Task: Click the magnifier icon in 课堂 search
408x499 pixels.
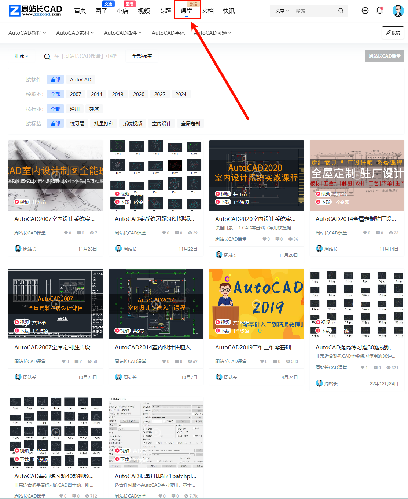Action: tap(47, 57)
